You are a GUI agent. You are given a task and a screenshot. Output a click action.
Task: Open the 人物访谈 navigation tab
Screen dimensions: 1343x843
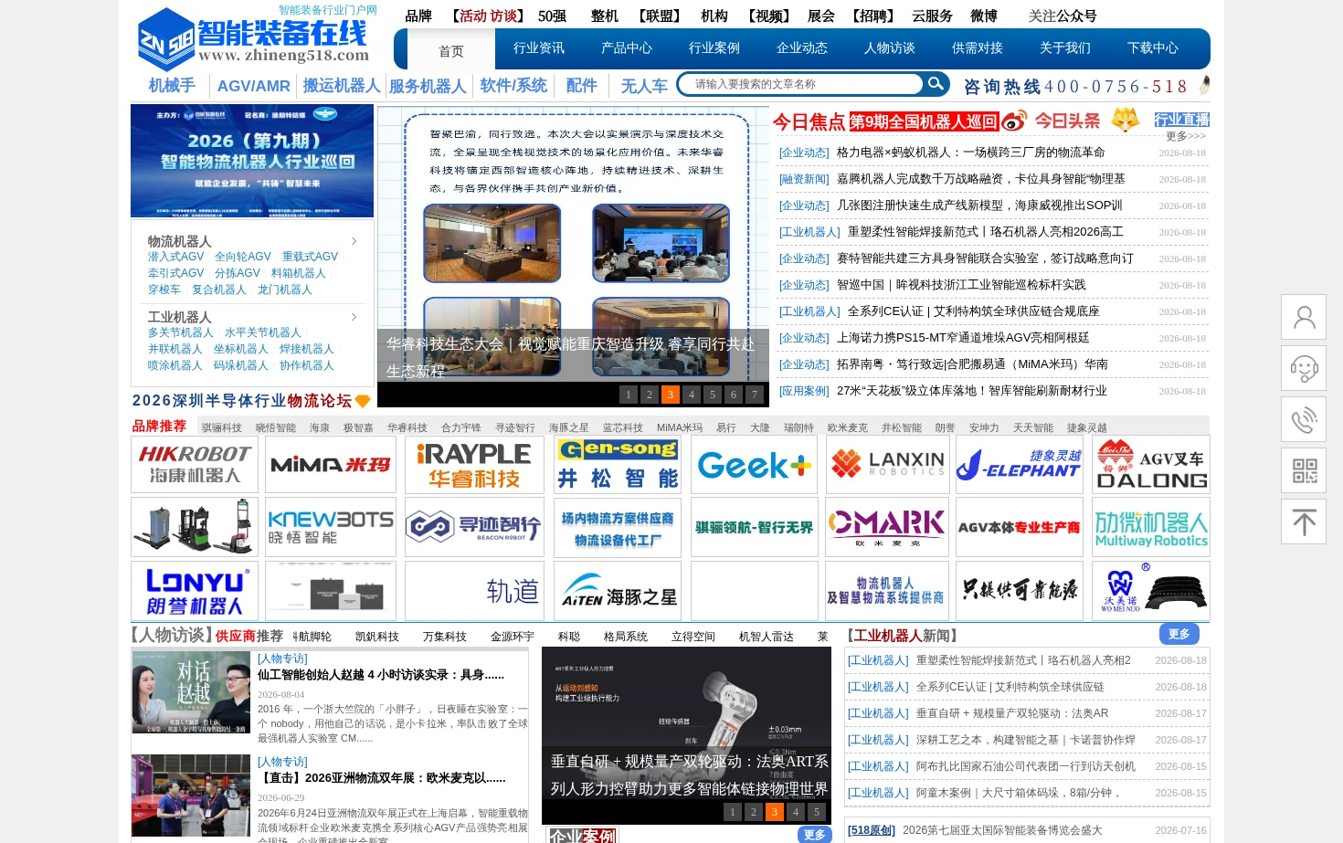point(890,48)
